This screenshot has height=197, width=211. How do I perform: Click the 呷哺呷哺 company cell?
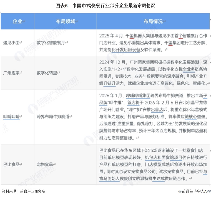click(x=17, y=117)
